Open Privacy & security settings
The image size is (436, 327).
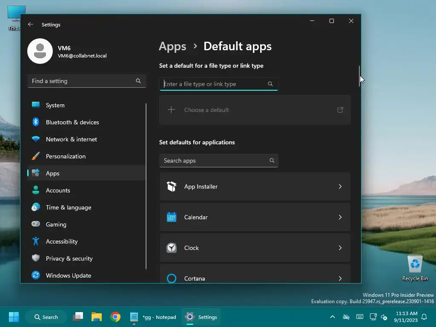coord(86,258)
